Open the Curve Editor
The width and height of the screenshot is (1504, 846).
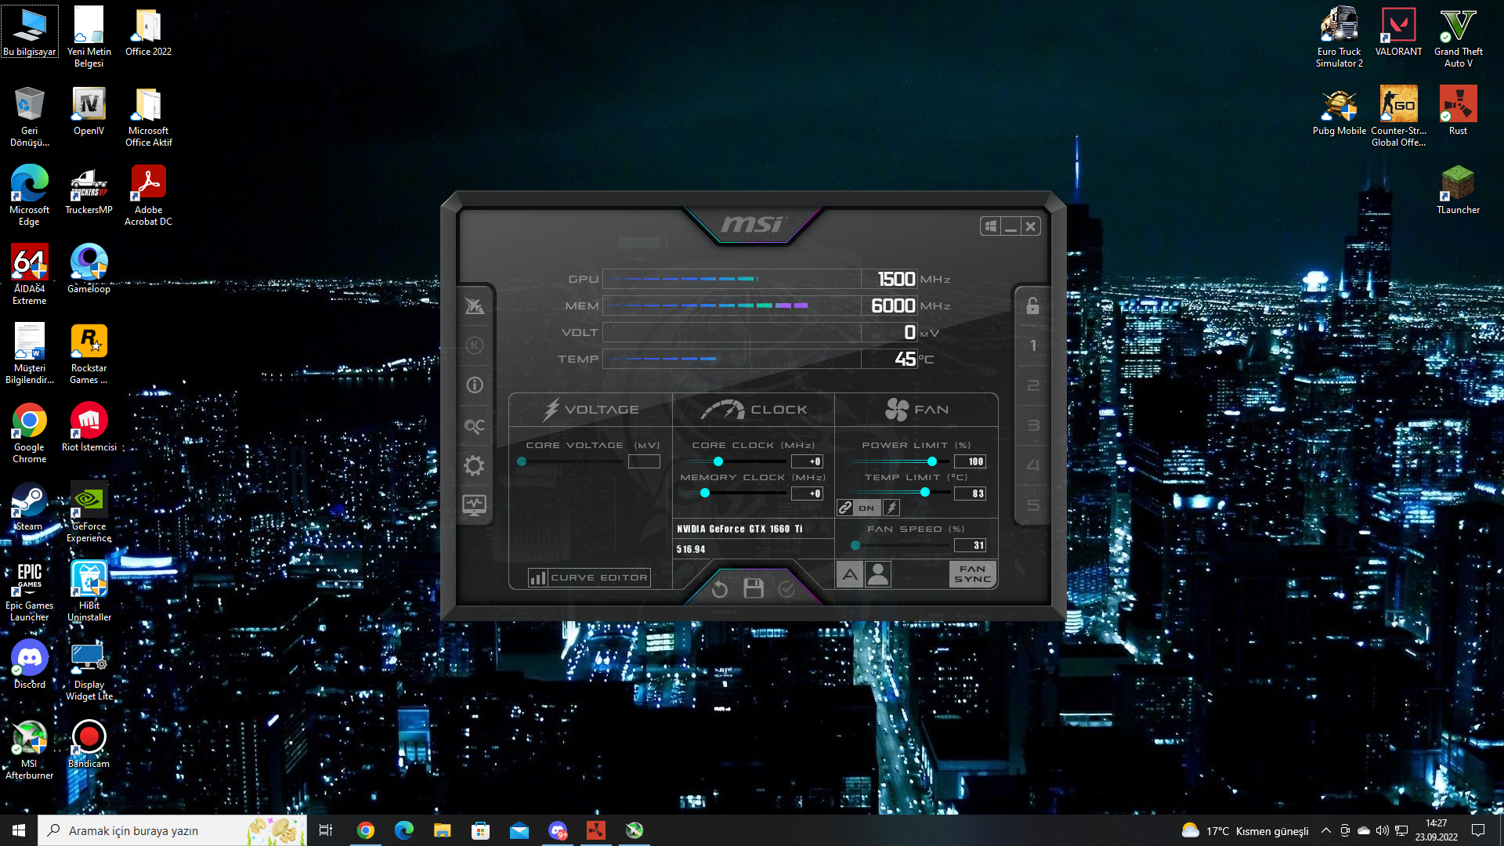pos(590,578)
